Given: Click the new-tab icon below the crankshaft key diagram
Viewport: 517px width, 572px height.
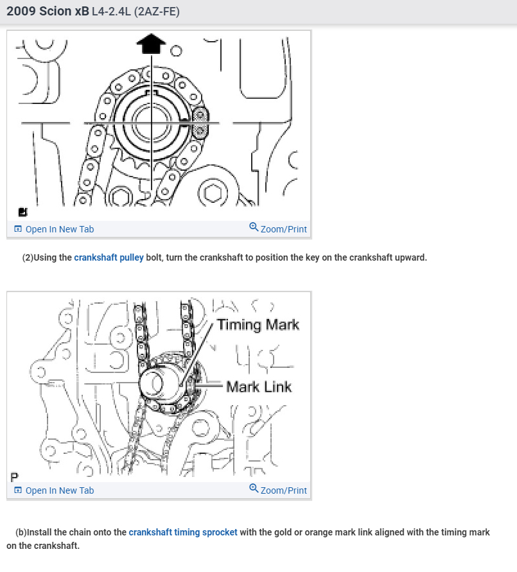Looking at the screenshot, I should click(x=18, y=229).
